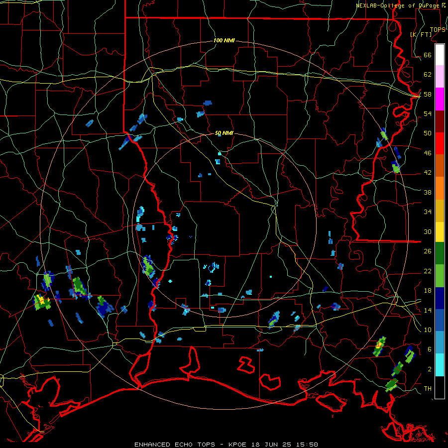Click the 'ENHANCED ECHO TOPS' product title
The width and height of the screenshot is (448, 448).
coord(175,445)
